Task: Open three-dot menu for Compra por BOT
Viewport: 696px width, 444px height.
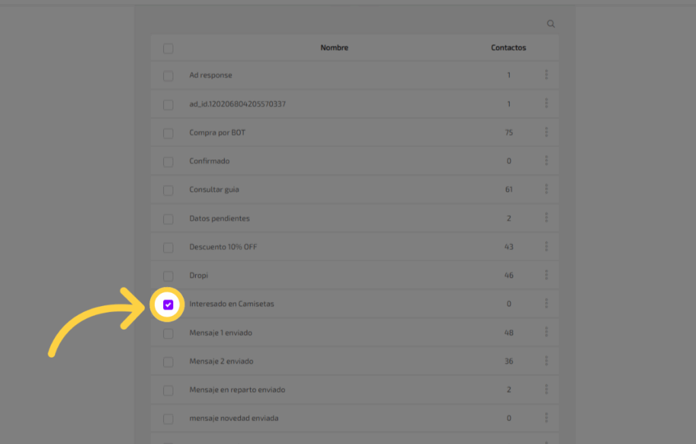Action: [546, 132]
